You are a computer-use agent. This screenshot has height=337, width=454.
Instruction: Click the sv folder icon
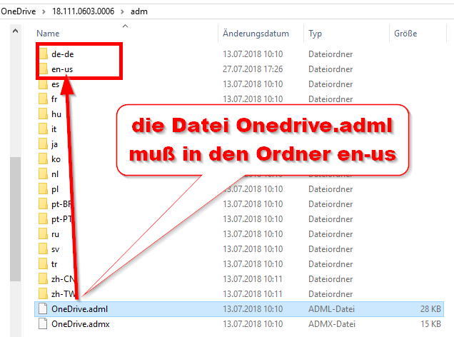point(43,249)
